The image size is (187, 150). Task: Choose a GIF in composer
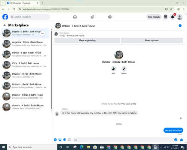click(x=69, y=140)
